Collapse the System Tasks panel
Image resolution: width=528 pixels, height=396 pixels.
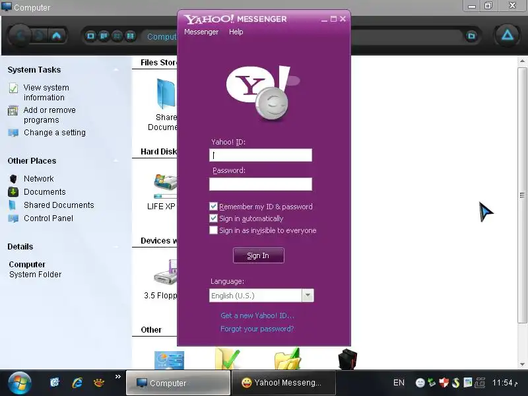pyautogui.click(x=116, y=70)
